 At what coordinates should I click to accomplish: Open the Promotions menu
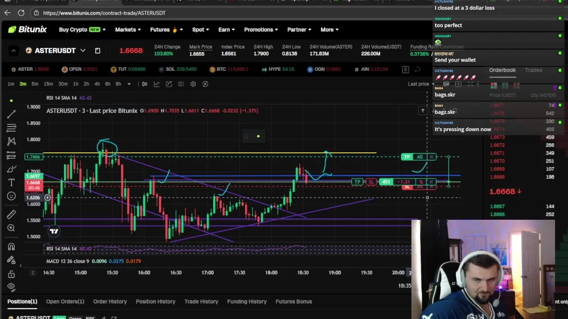click(261, 30)
